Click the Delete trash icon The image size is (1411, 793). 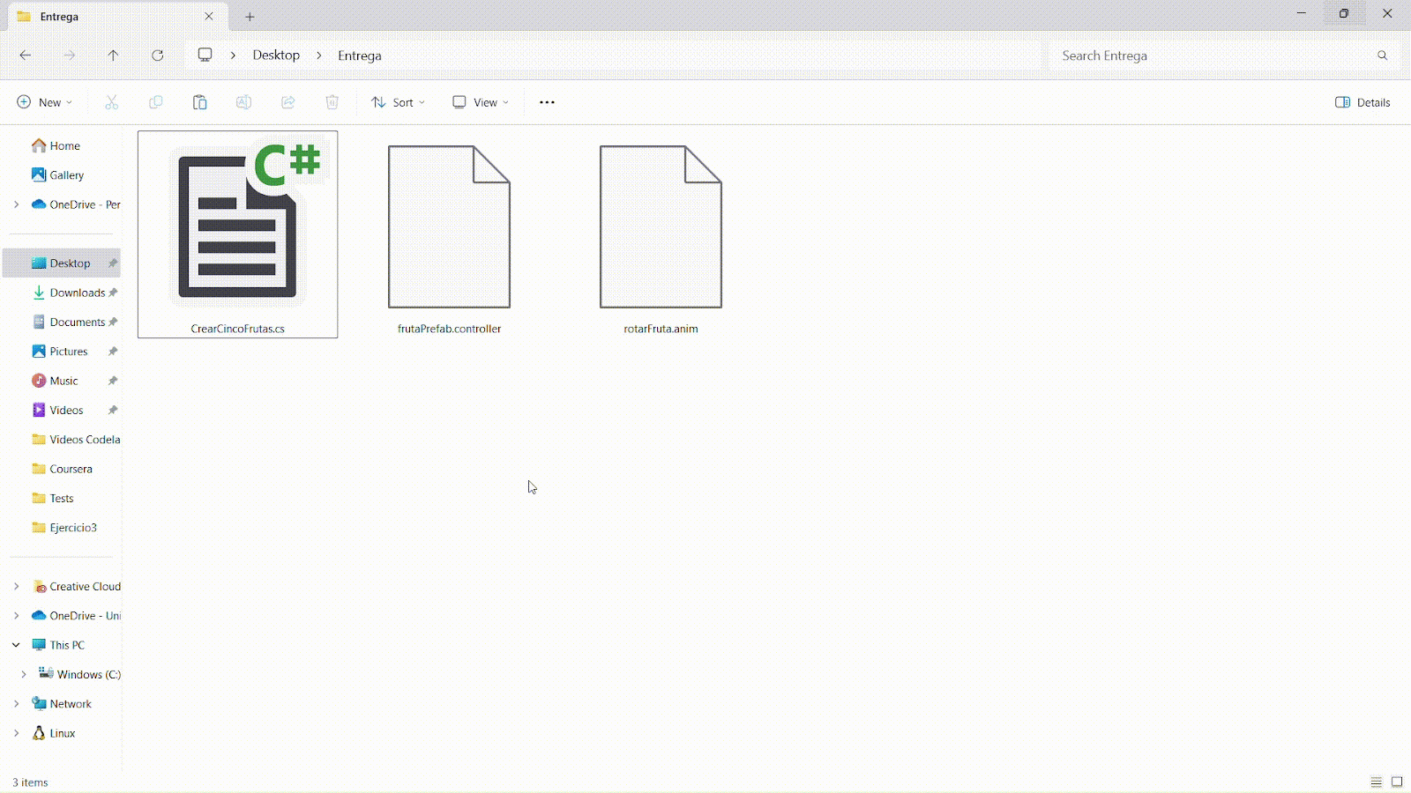[x=332, y=102]
